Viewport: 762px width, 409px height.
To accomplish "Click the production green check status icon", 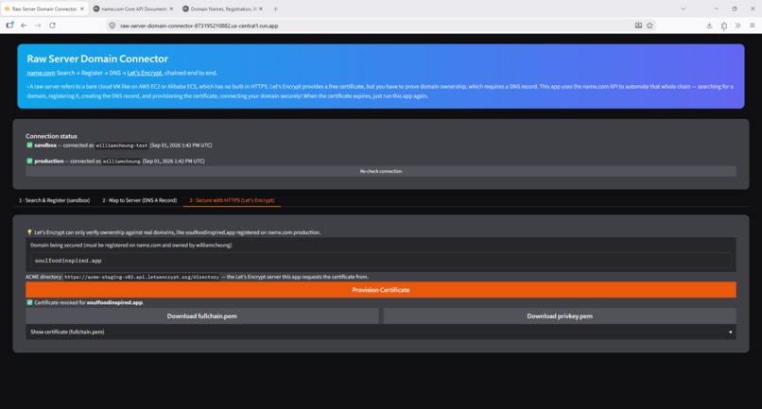I will click(x=29, y=161).
